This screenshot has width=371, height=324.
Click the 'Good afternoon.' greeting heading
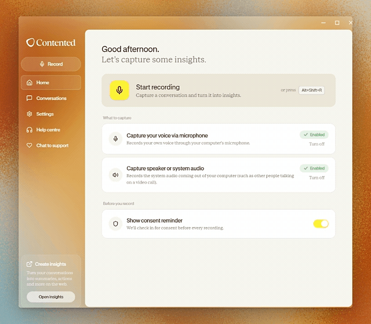(130, 49)
